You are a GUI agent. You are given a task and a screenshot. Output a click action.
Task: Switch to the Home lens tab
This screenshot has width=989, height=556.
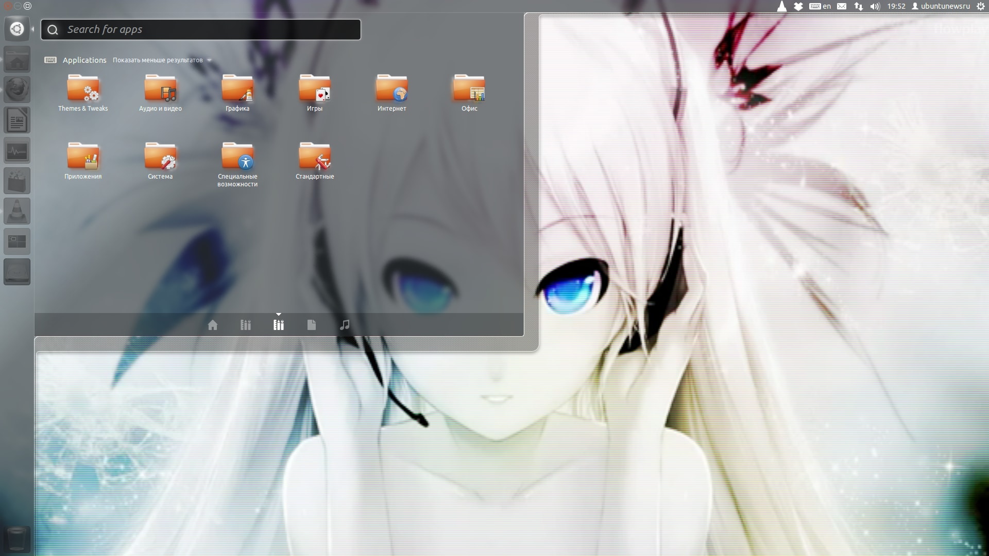click(213, 325)
